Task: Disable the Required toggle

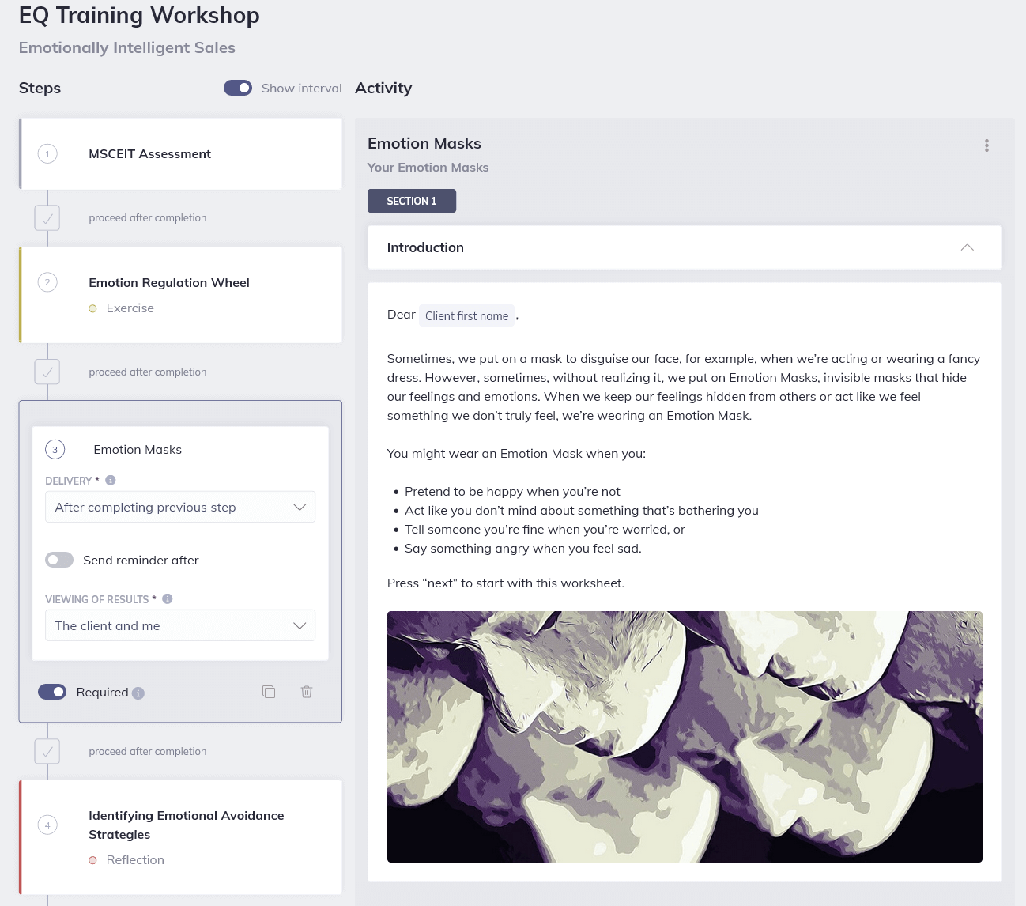Action: tap(52, 692)
